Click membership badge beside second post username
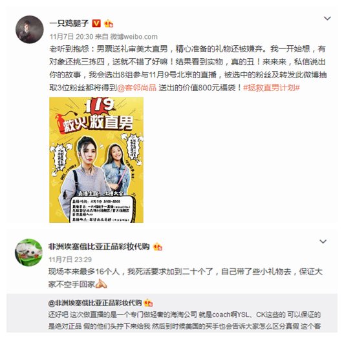 point(158,247)
